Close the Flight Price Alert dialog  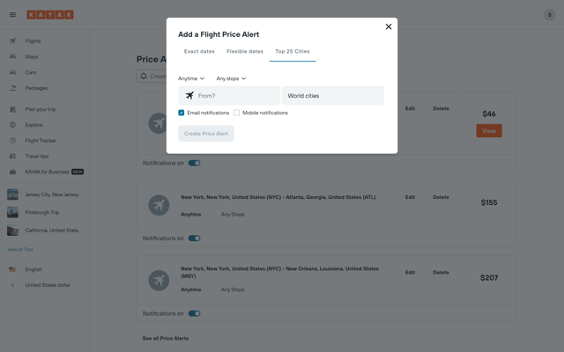click(389, 26)
